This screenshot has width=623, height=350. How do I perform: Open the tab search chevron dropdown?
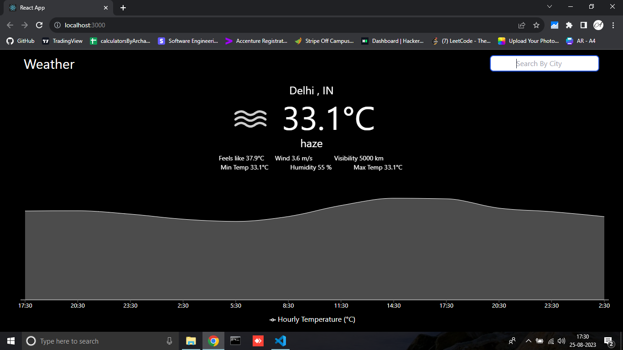click(x=550, y=7)
